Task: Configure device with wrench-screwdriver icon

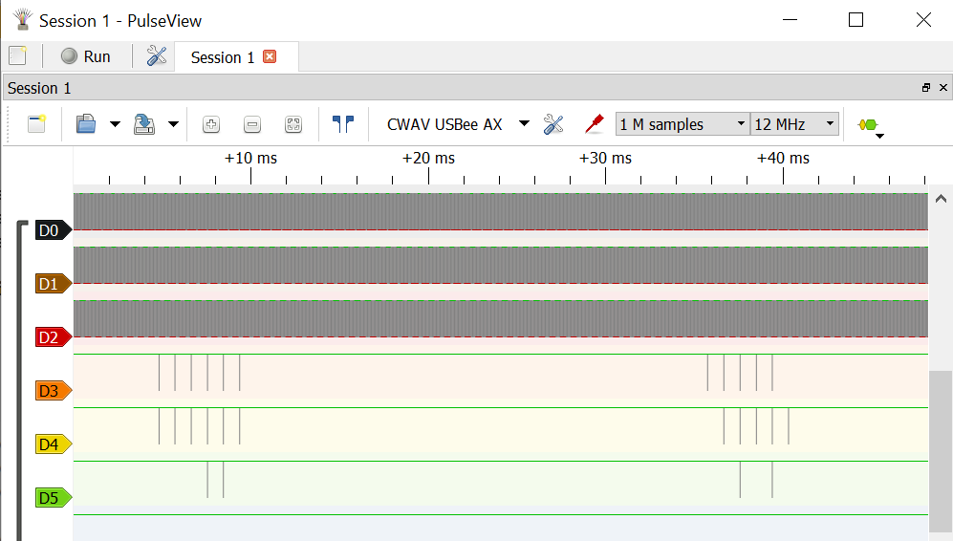Action: tap(553, 124)
